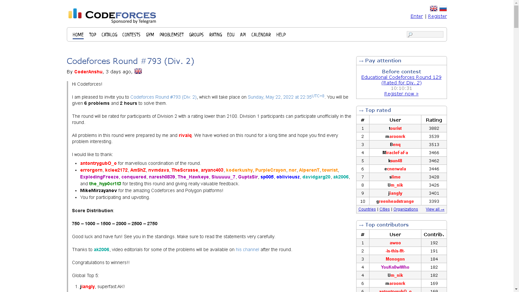Viewport: 519px width, 292px height.
Task: Open tourist's profile in Top rated
Action: pyautogui.click(x=395, y=128)
